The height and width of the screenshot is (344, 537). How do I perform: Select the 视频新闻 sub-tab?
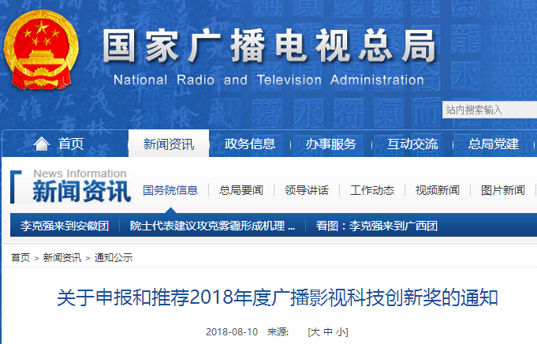[438, 190]
